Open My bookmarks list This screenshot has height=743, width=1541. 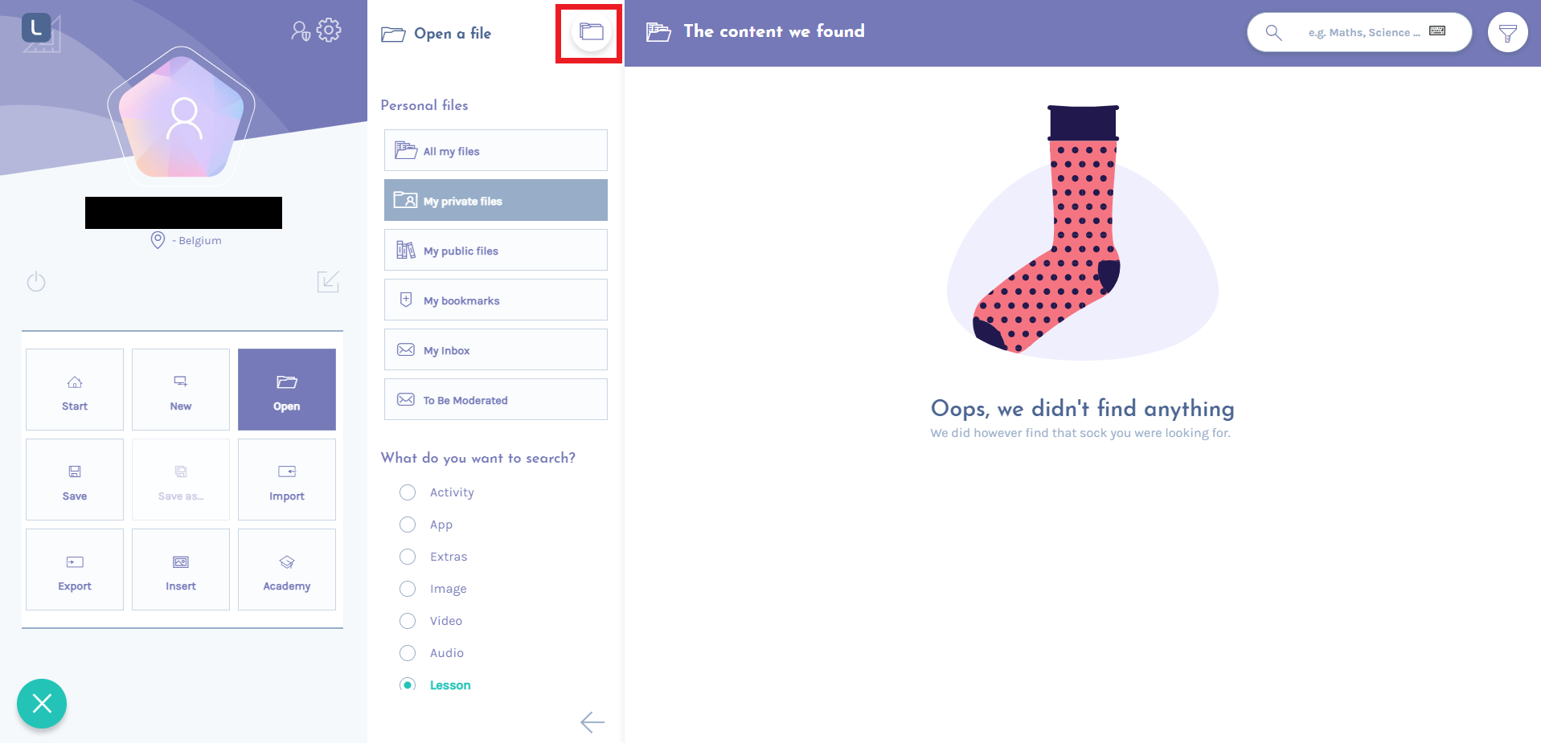coord(495,300)
